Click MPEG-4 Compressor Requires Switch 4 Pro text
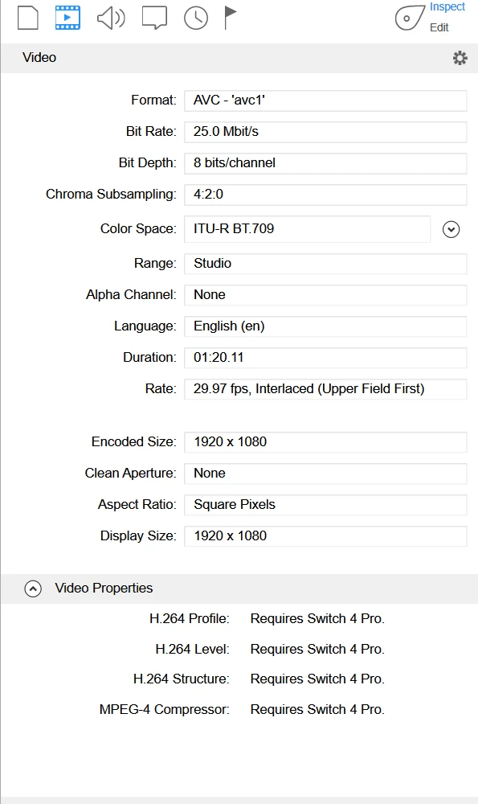This screenshot has height=804, width=478. pos(317,710)
